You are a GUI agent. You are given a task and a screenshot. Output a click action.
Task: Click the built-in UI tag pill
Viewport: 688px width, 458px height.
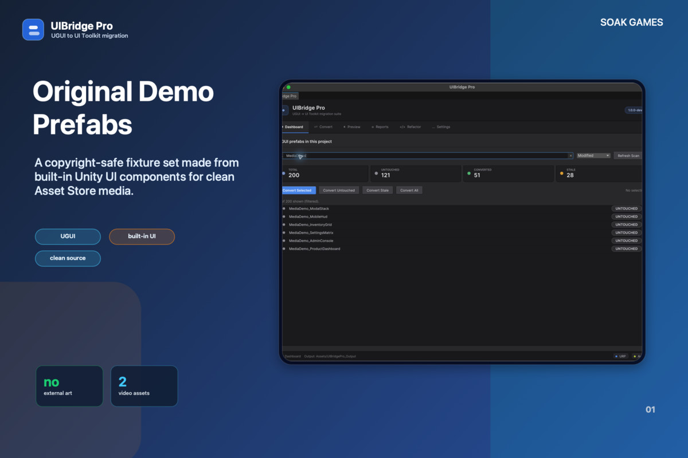point(142,236)
